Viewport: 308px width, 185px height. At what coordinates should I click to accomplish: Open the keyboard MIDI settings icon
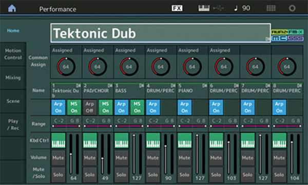(x=204, y=8)
